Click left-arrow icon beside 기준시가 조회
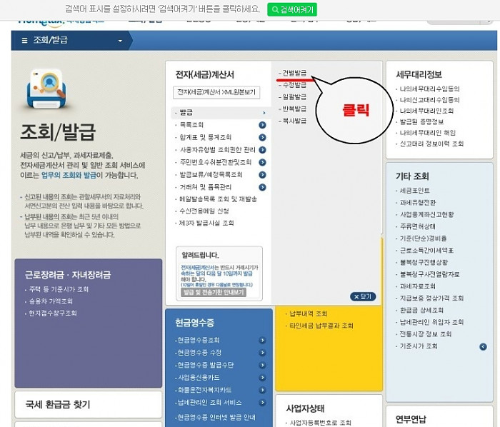This screenshot has width=500, height=427. click(x=484, y=346)
